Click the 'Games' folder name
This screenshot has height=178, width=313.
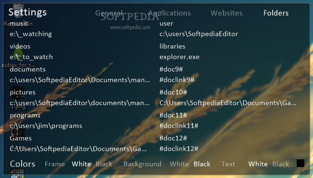click(21, 138)
